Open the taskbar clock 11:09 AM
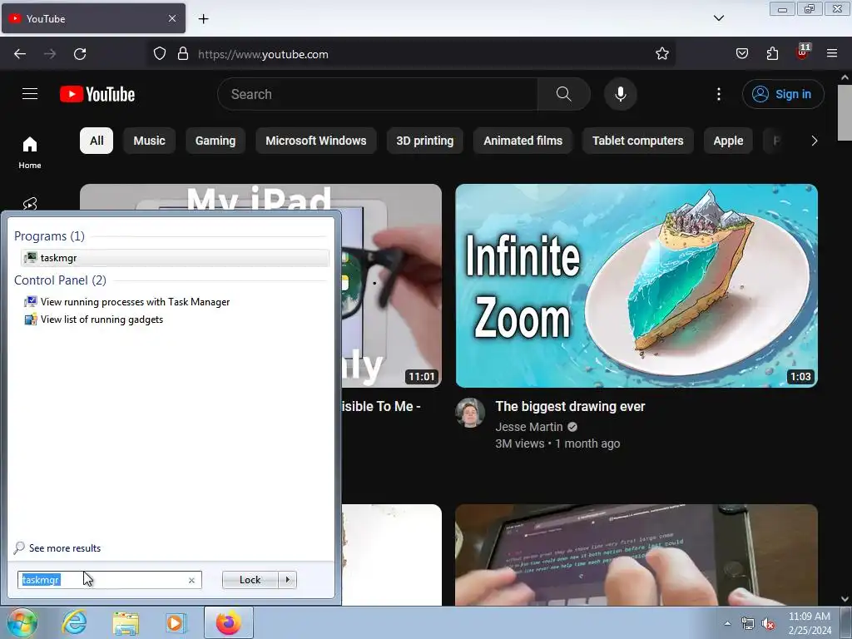Image resolution: width=852 pixels, height=639 pixels. click(810, 623)
